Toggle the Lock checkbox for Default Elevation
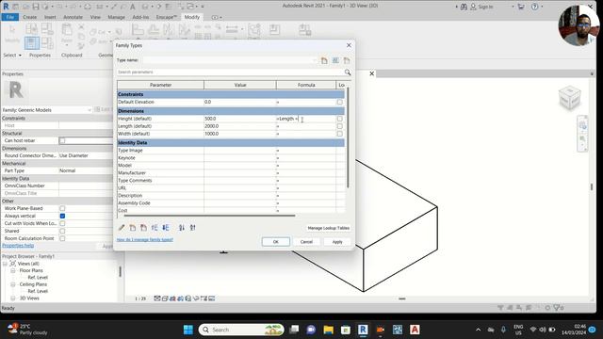 339,102
